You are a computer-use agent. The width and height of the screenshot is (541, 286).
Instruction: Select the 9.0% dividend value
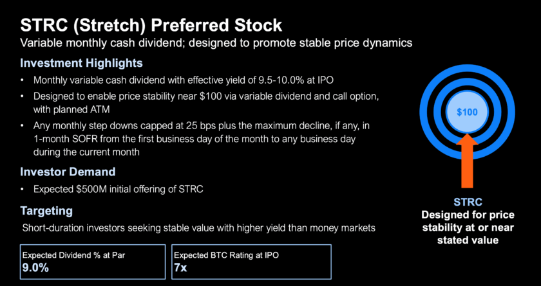35,268
